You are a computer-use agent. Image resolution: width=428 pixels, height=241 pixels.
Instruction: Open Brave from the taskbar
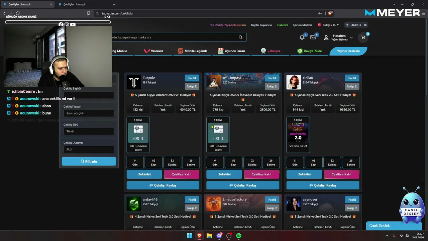199,236
